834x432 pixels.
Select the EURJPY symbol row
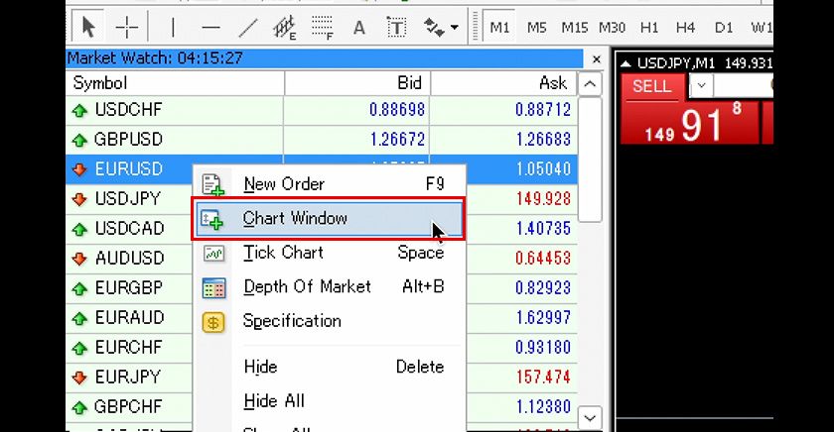(x=129, y=377)
